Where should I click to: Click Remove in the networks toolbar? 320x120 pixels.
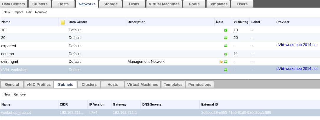click(x=41, y=12)
